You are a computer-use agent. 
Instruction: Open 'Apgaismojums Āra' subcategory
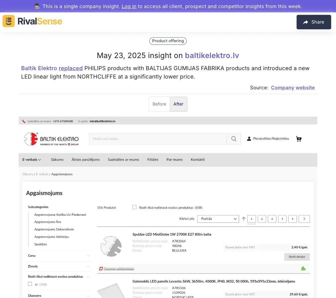[48, 222]
